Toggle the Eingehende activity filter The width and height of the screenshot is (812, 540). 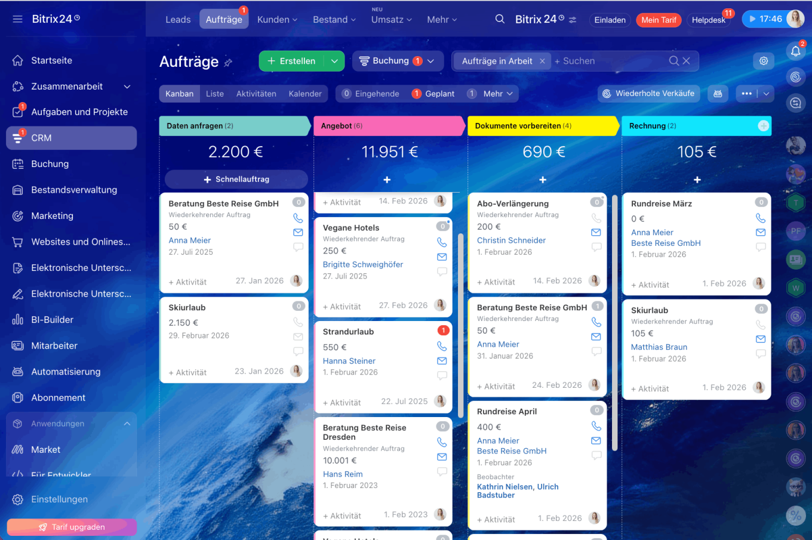pyautogui.click(x=370, y=94)
